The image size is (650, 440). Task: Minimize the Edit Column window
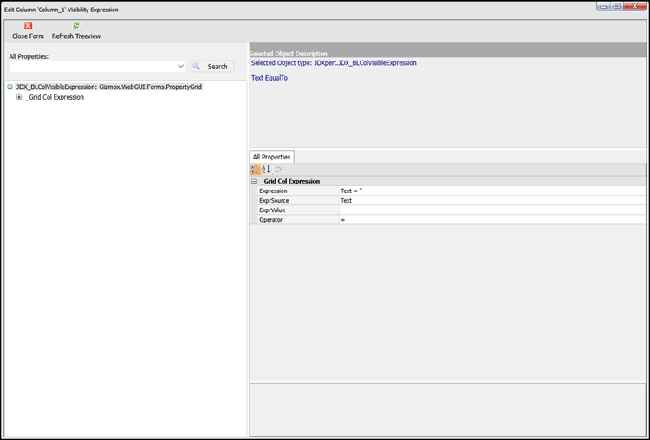603,6
